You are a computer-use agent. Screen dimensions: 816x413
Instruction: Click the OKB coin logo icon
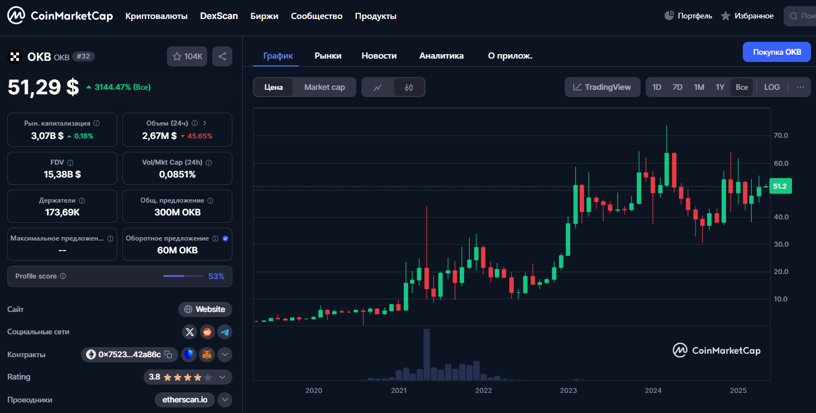pyautogui.click(x=15, y=56)
